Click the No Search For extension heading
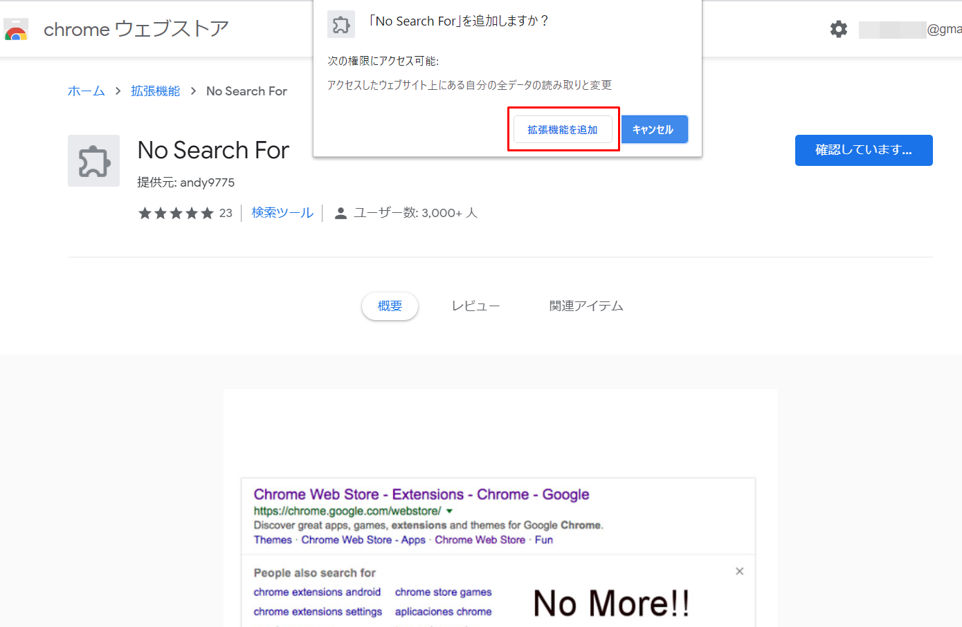This screenshot has width=962, height=627. click(x=213, y=150)
